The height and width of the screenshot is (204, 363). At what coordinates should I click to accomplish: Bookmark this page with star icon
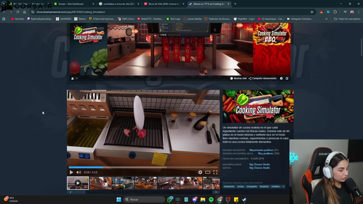pyautogui.click(x=312, y=12)
